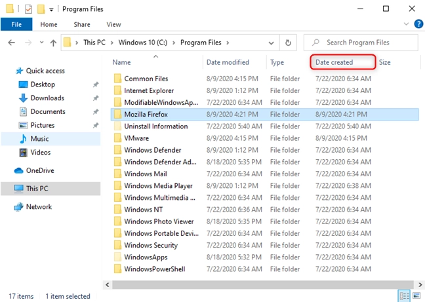Select the Windows Defender Ad... folder name
The width and height of the screenshot is (425, 302).
(x=160, y=162)
